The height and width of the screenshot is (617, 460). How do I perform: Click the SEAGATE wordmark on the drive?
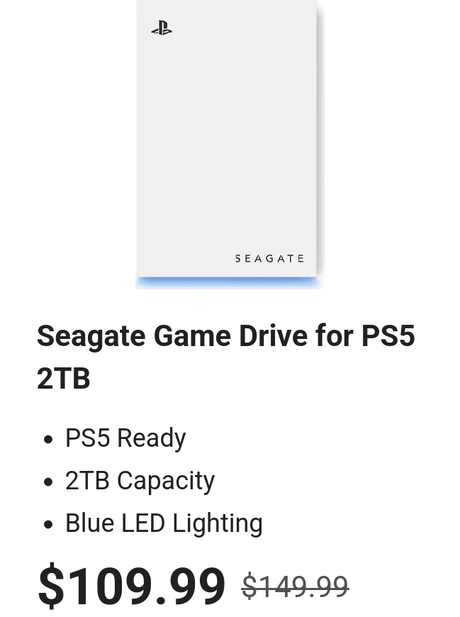[269, 259]
